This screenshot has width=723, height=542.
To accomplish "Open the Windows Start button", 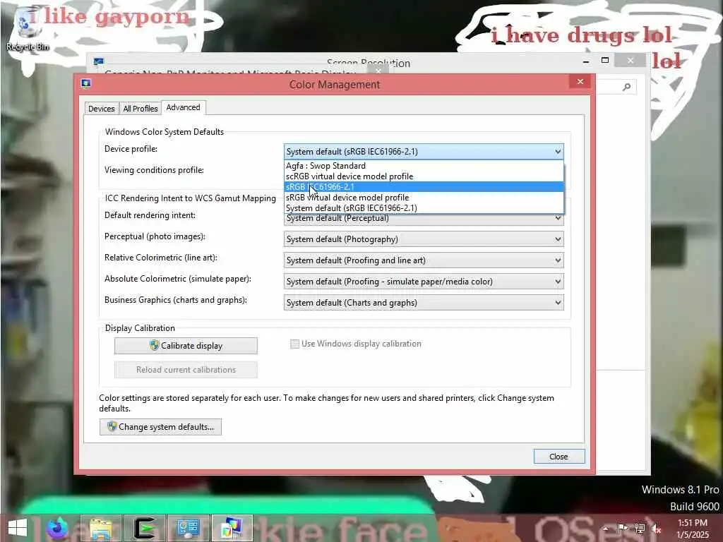I will pyautogui.click(x=18, y=528).
